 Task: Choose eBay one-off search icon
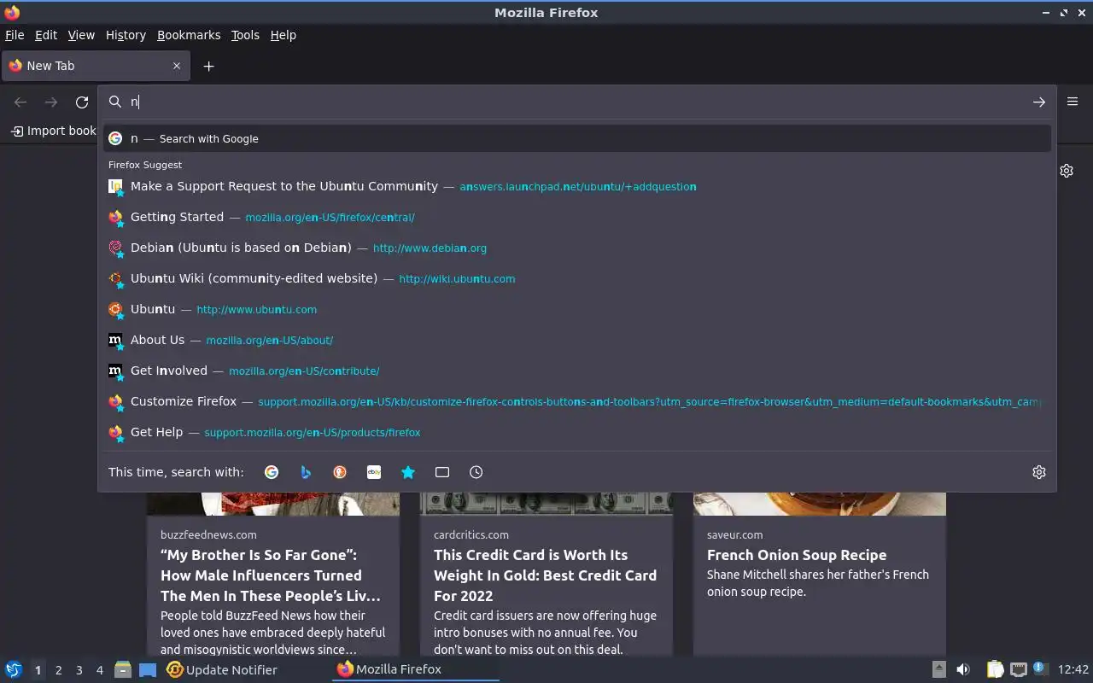click(x=374, y=472)
